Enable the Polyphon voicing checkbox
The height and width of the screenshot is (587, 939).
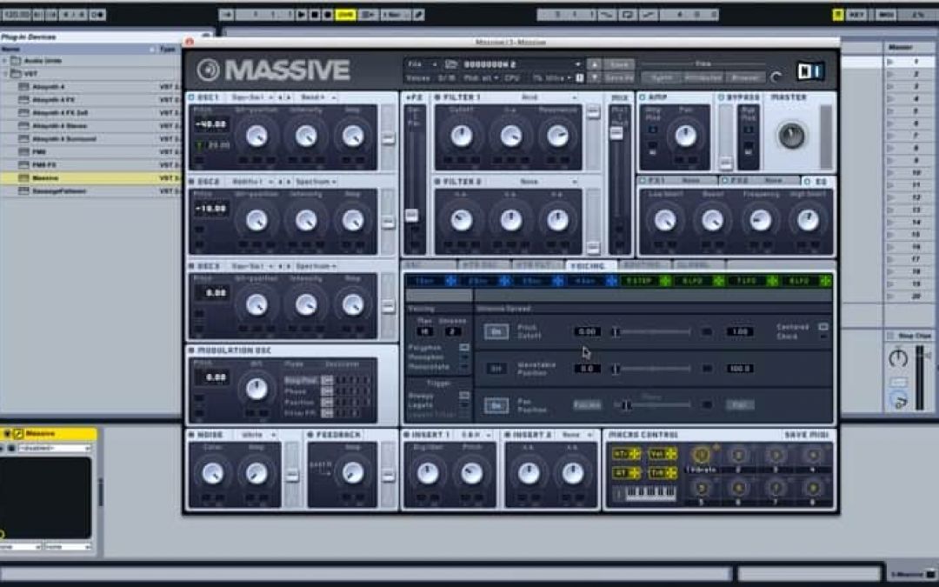click(x=463, y=347)
